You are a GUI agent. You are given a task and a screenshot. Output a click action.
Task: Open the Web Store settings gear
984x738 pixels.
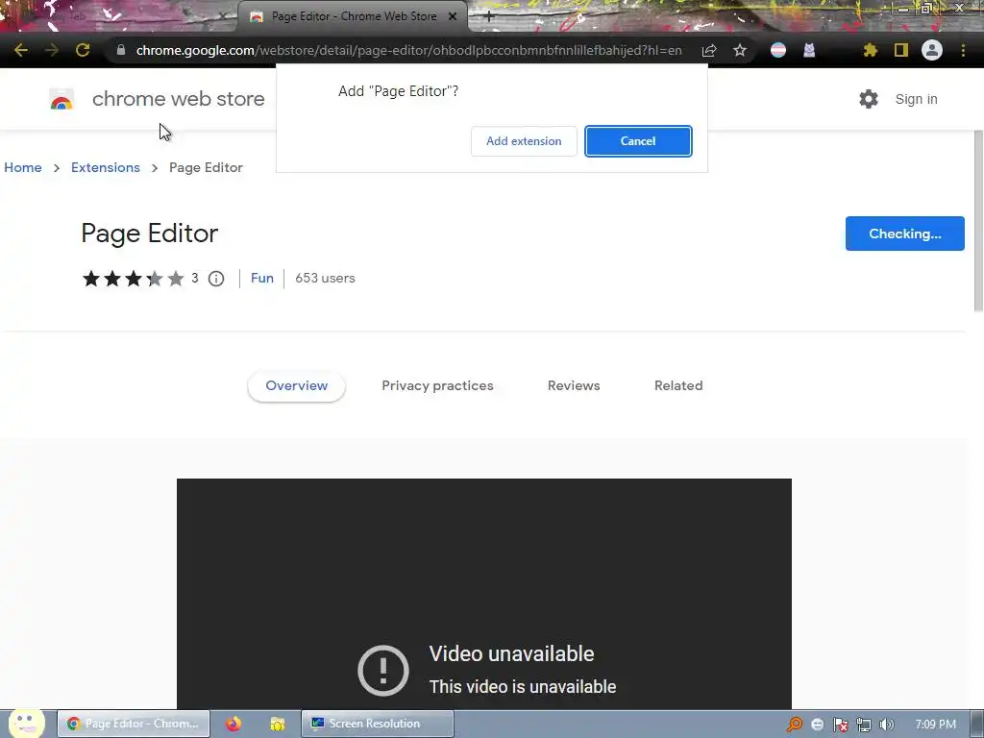point(869,99)
